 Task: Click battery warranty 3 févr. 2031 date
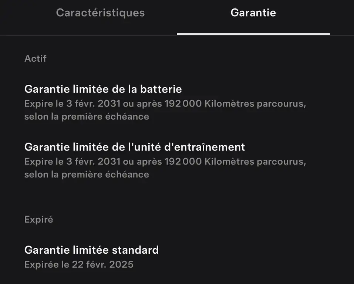[93, 104]
